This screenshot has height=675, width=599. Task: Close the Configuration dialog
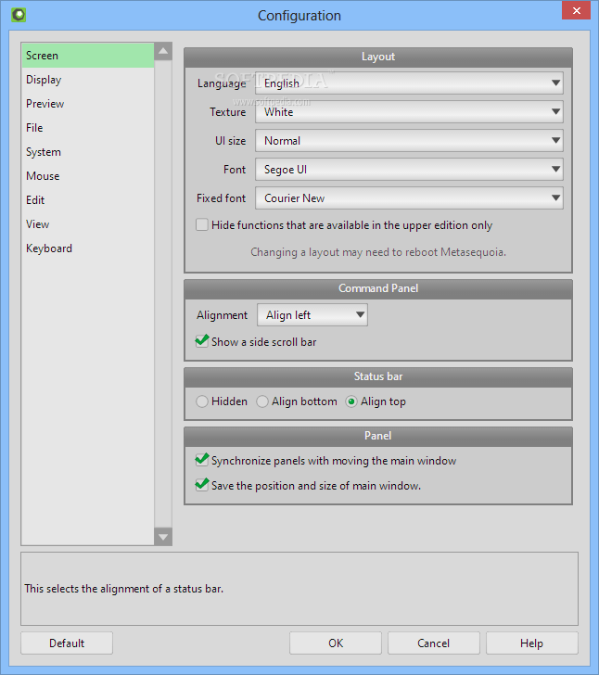click(x=577, y=11)
